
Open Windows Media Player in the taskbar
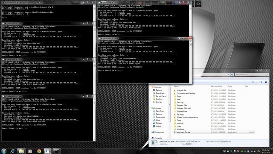30,151
